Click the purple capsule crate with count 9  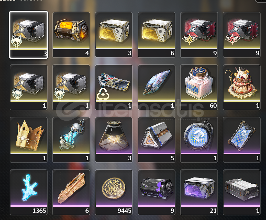(157, 192)
